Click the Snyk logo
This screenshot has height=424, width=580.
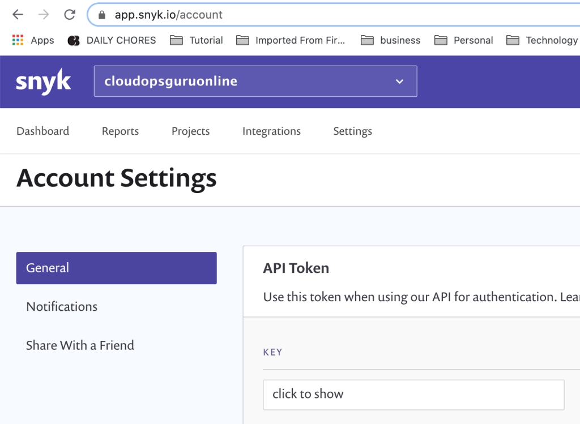pos(43,81)
